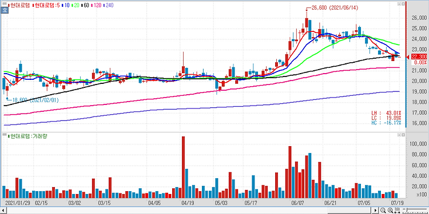Click the 26,000 price axis label

[419, 18]
